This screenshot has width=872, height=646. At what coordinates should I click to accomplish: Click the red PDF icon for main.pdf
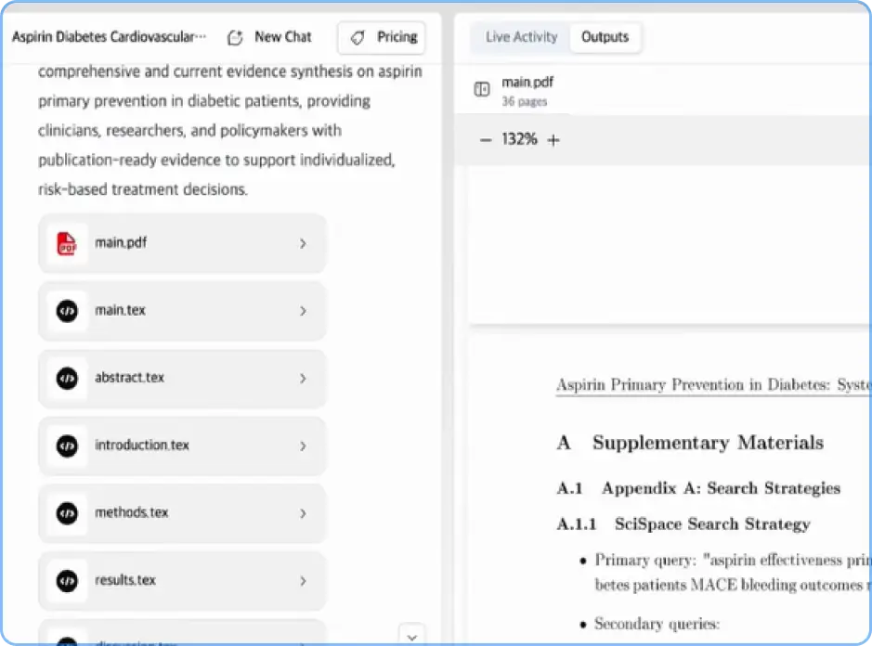point(67,243)
